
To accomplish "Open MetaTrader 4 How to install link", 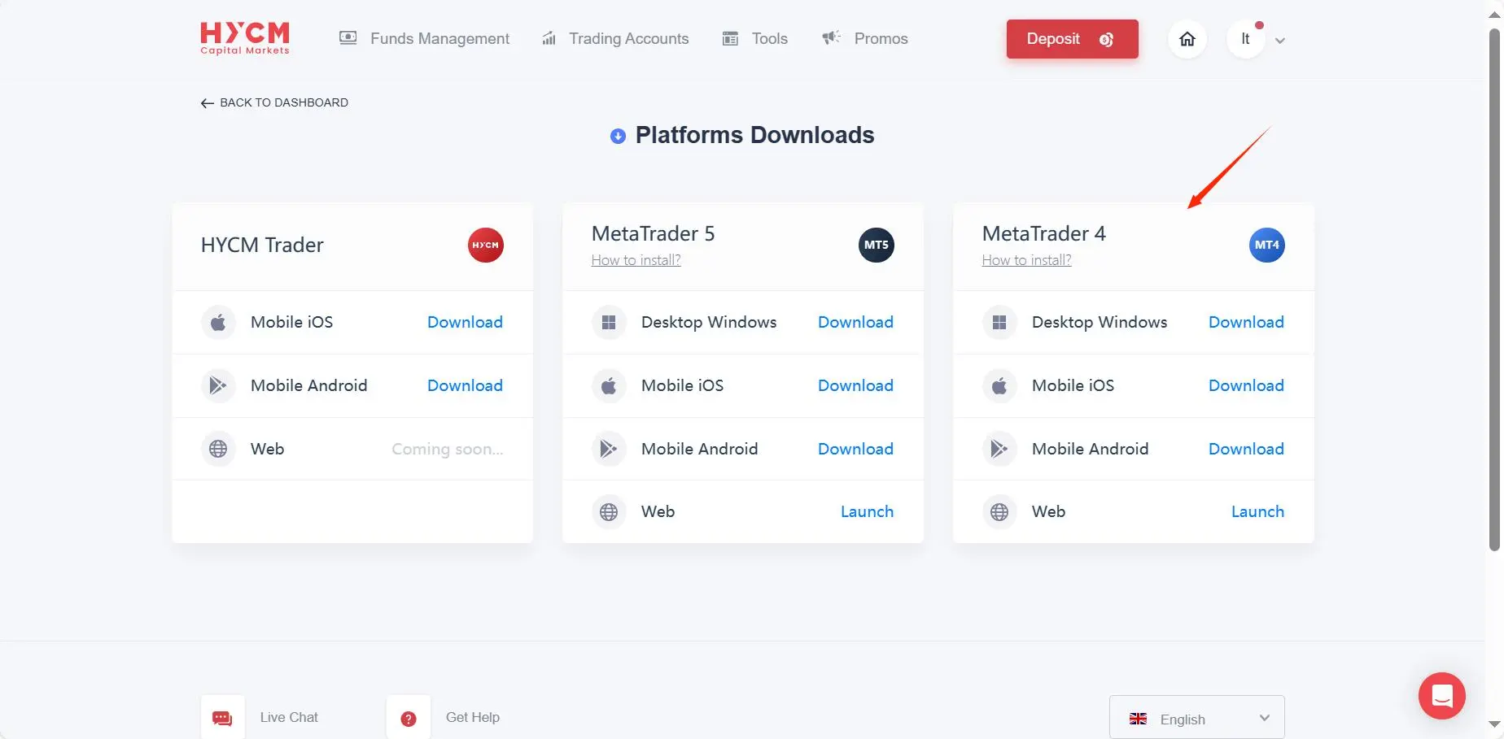I will (1026, 260).
